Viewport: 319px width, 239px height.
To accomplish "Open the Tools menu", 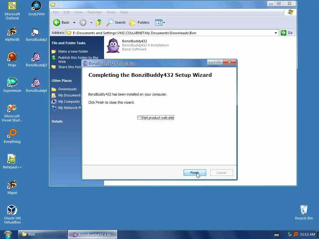I will [x=111, y=12].
